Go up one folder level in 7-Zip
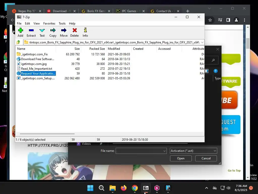The width and height of the screenshot is (258, 194). click(x=18, y=42)
